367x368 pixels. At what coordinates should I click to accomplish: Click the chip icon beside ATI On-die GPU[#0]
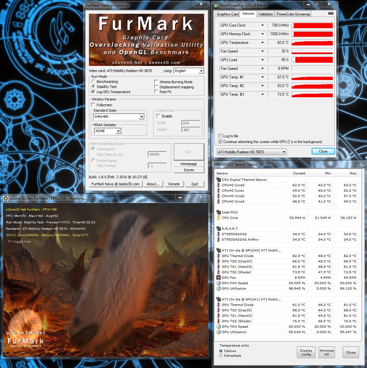(x=219, y=250)
